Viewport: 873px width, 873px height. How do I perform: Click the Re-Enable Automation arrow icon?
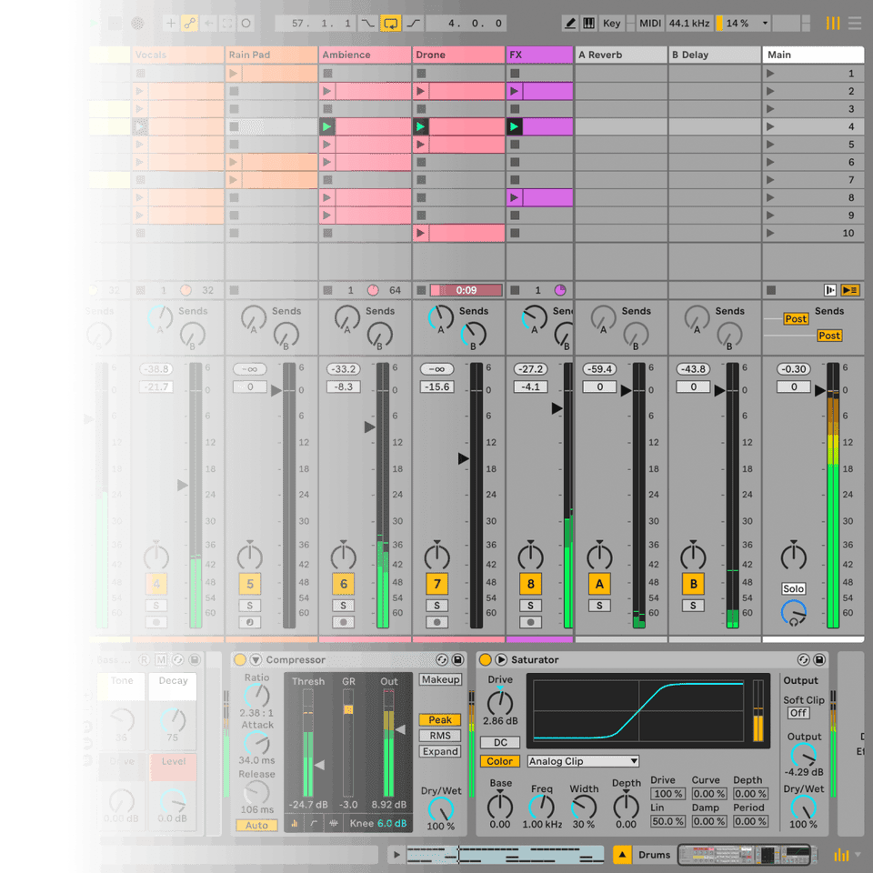[209, 23]
